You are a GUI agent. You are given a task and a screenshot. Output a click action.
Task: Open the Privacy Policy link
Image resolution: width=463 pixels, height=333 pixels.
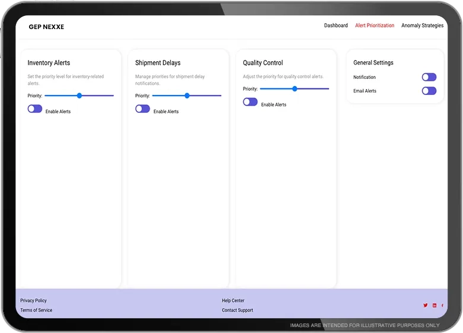[x=33, y=300]
